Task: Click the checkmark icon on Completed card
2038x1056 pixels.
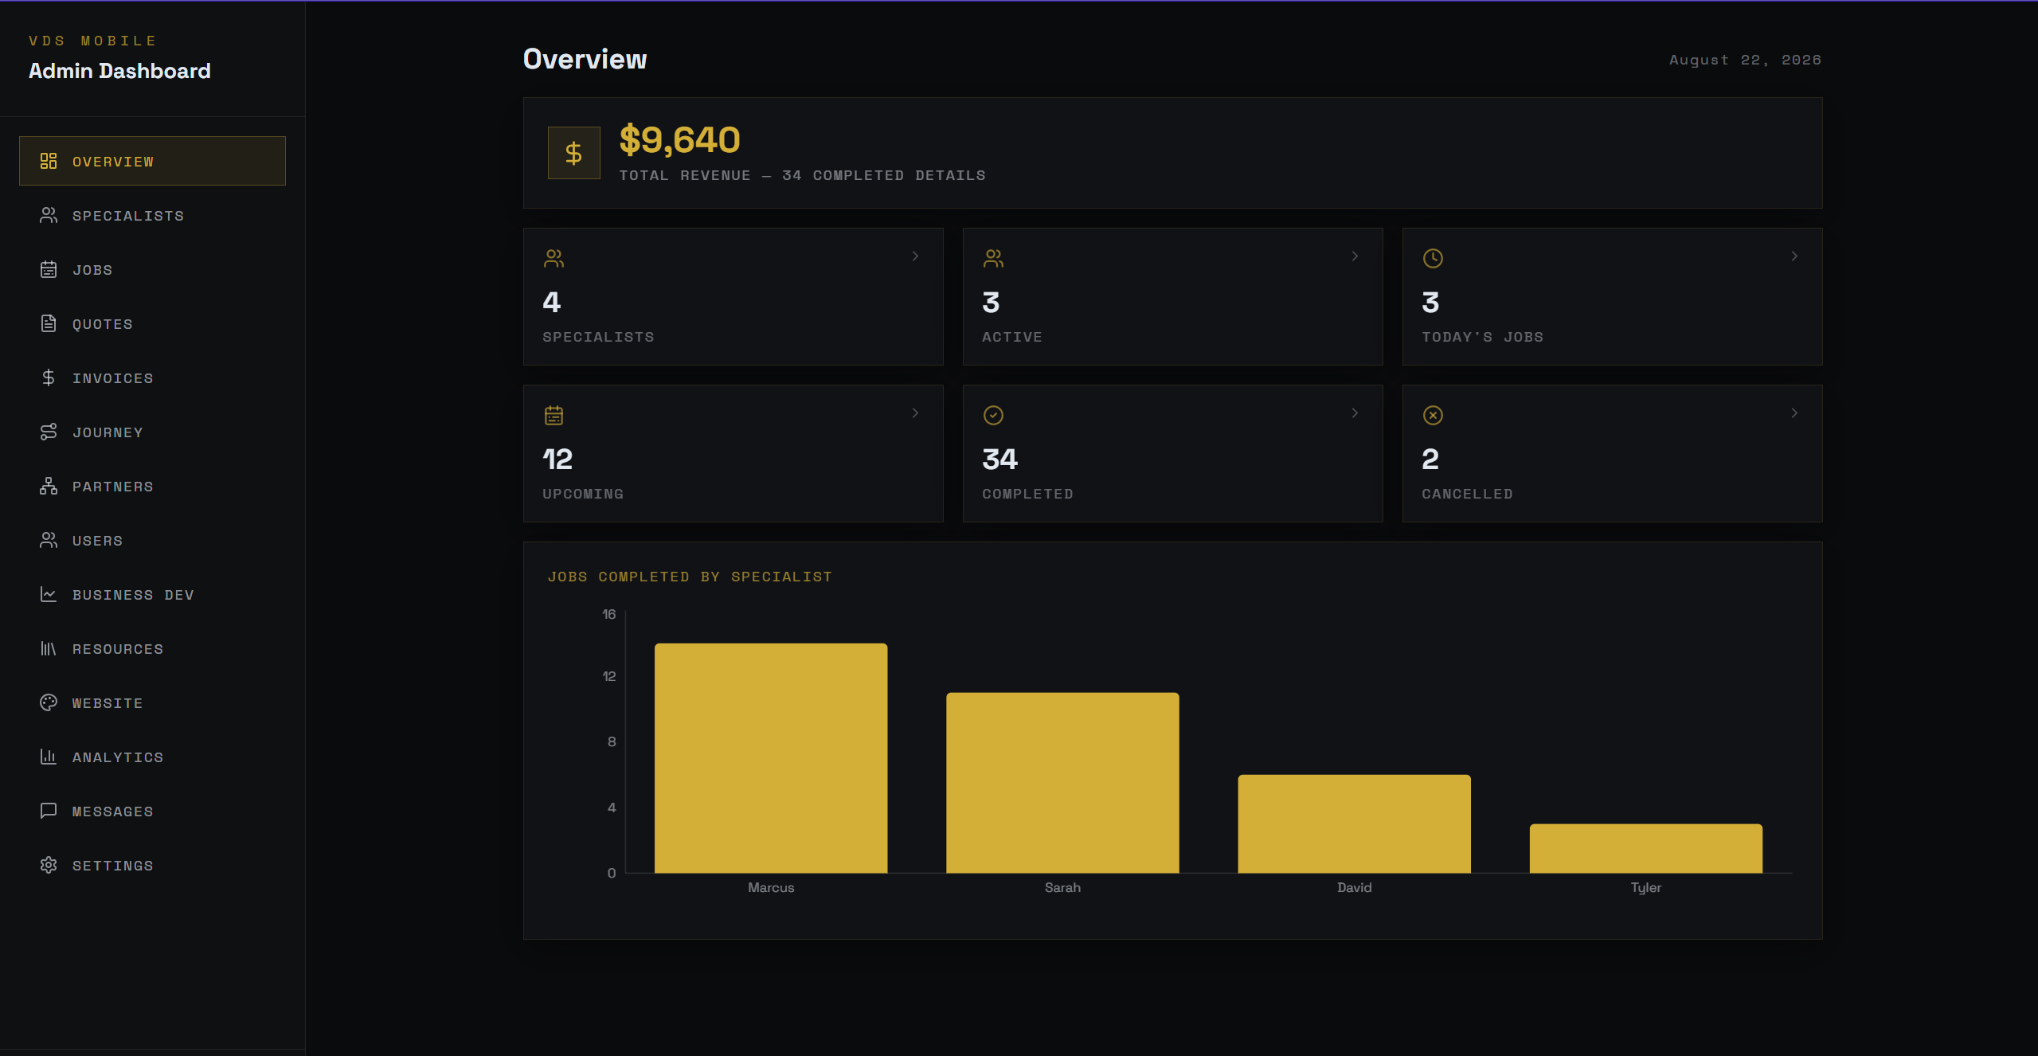Action: pyautogui.click(x=993, y=415)
